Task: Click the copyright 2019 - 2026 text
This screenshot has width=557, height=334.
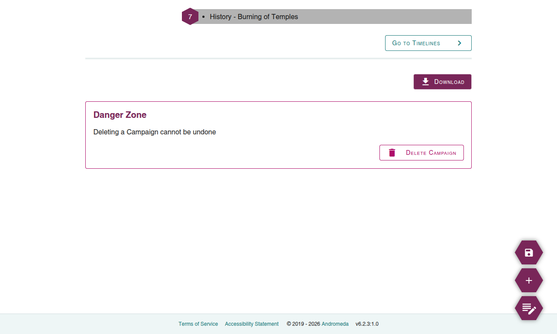Action: (303, 324)
